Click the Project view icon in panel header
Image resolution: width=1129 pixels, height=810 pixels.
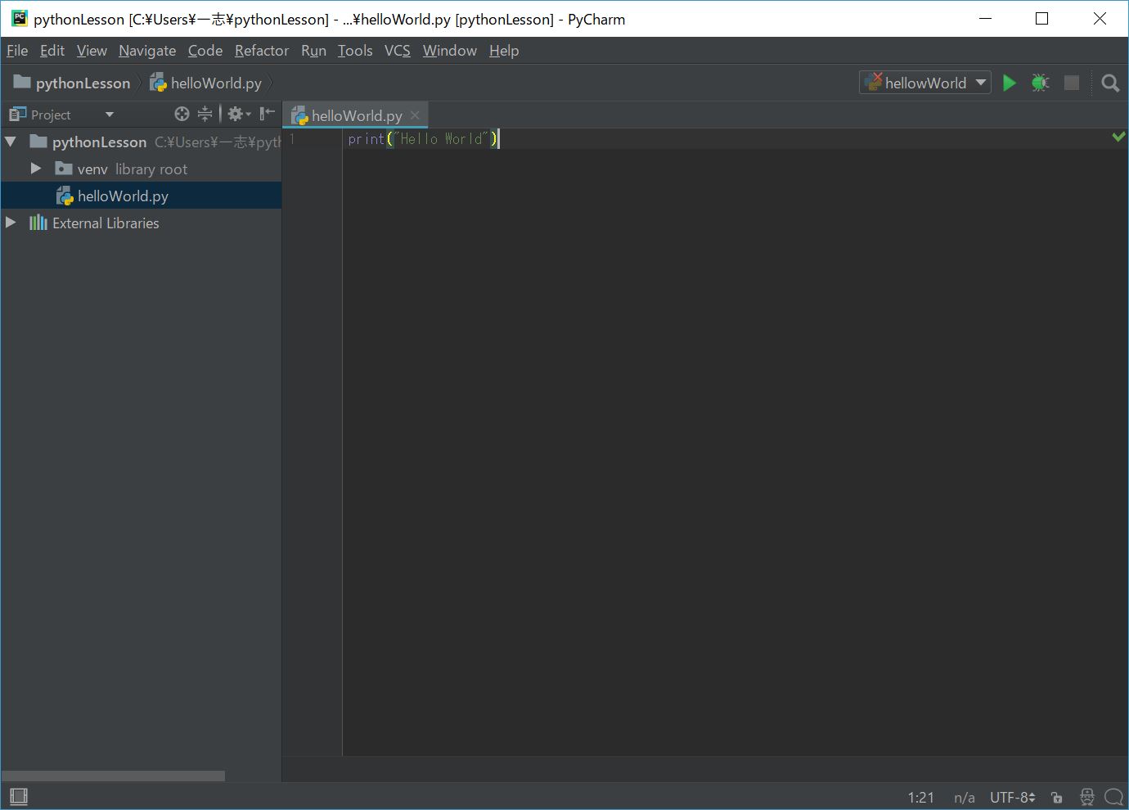pyautogui.click(x=17, y=114)
